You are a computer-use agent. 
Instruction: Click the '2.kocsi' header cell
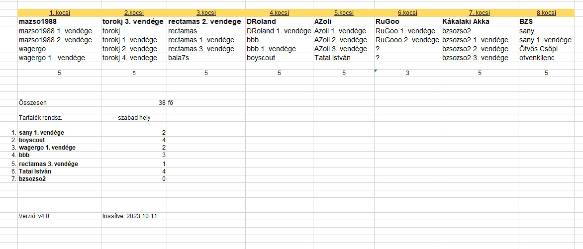(x=134, y=13)
